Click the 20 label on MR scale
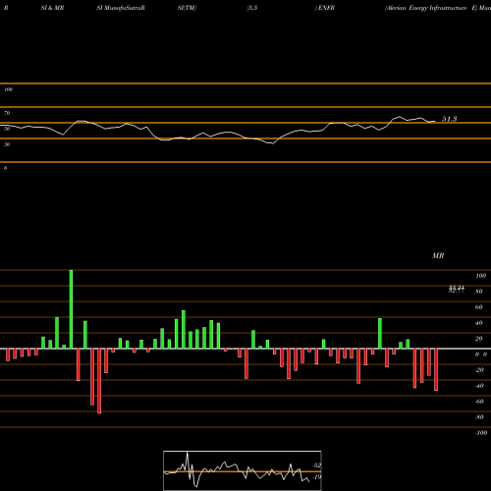The image size is (491, 491). 479,339
